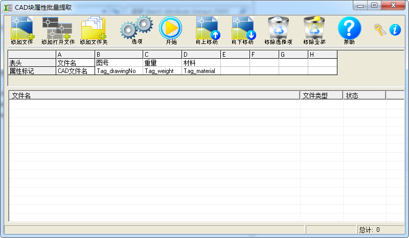
Task: Click the 文件类型 column header
Action: click(x=321, y=96)
